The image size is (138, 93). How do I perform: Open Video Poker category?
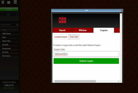(6, 41)
